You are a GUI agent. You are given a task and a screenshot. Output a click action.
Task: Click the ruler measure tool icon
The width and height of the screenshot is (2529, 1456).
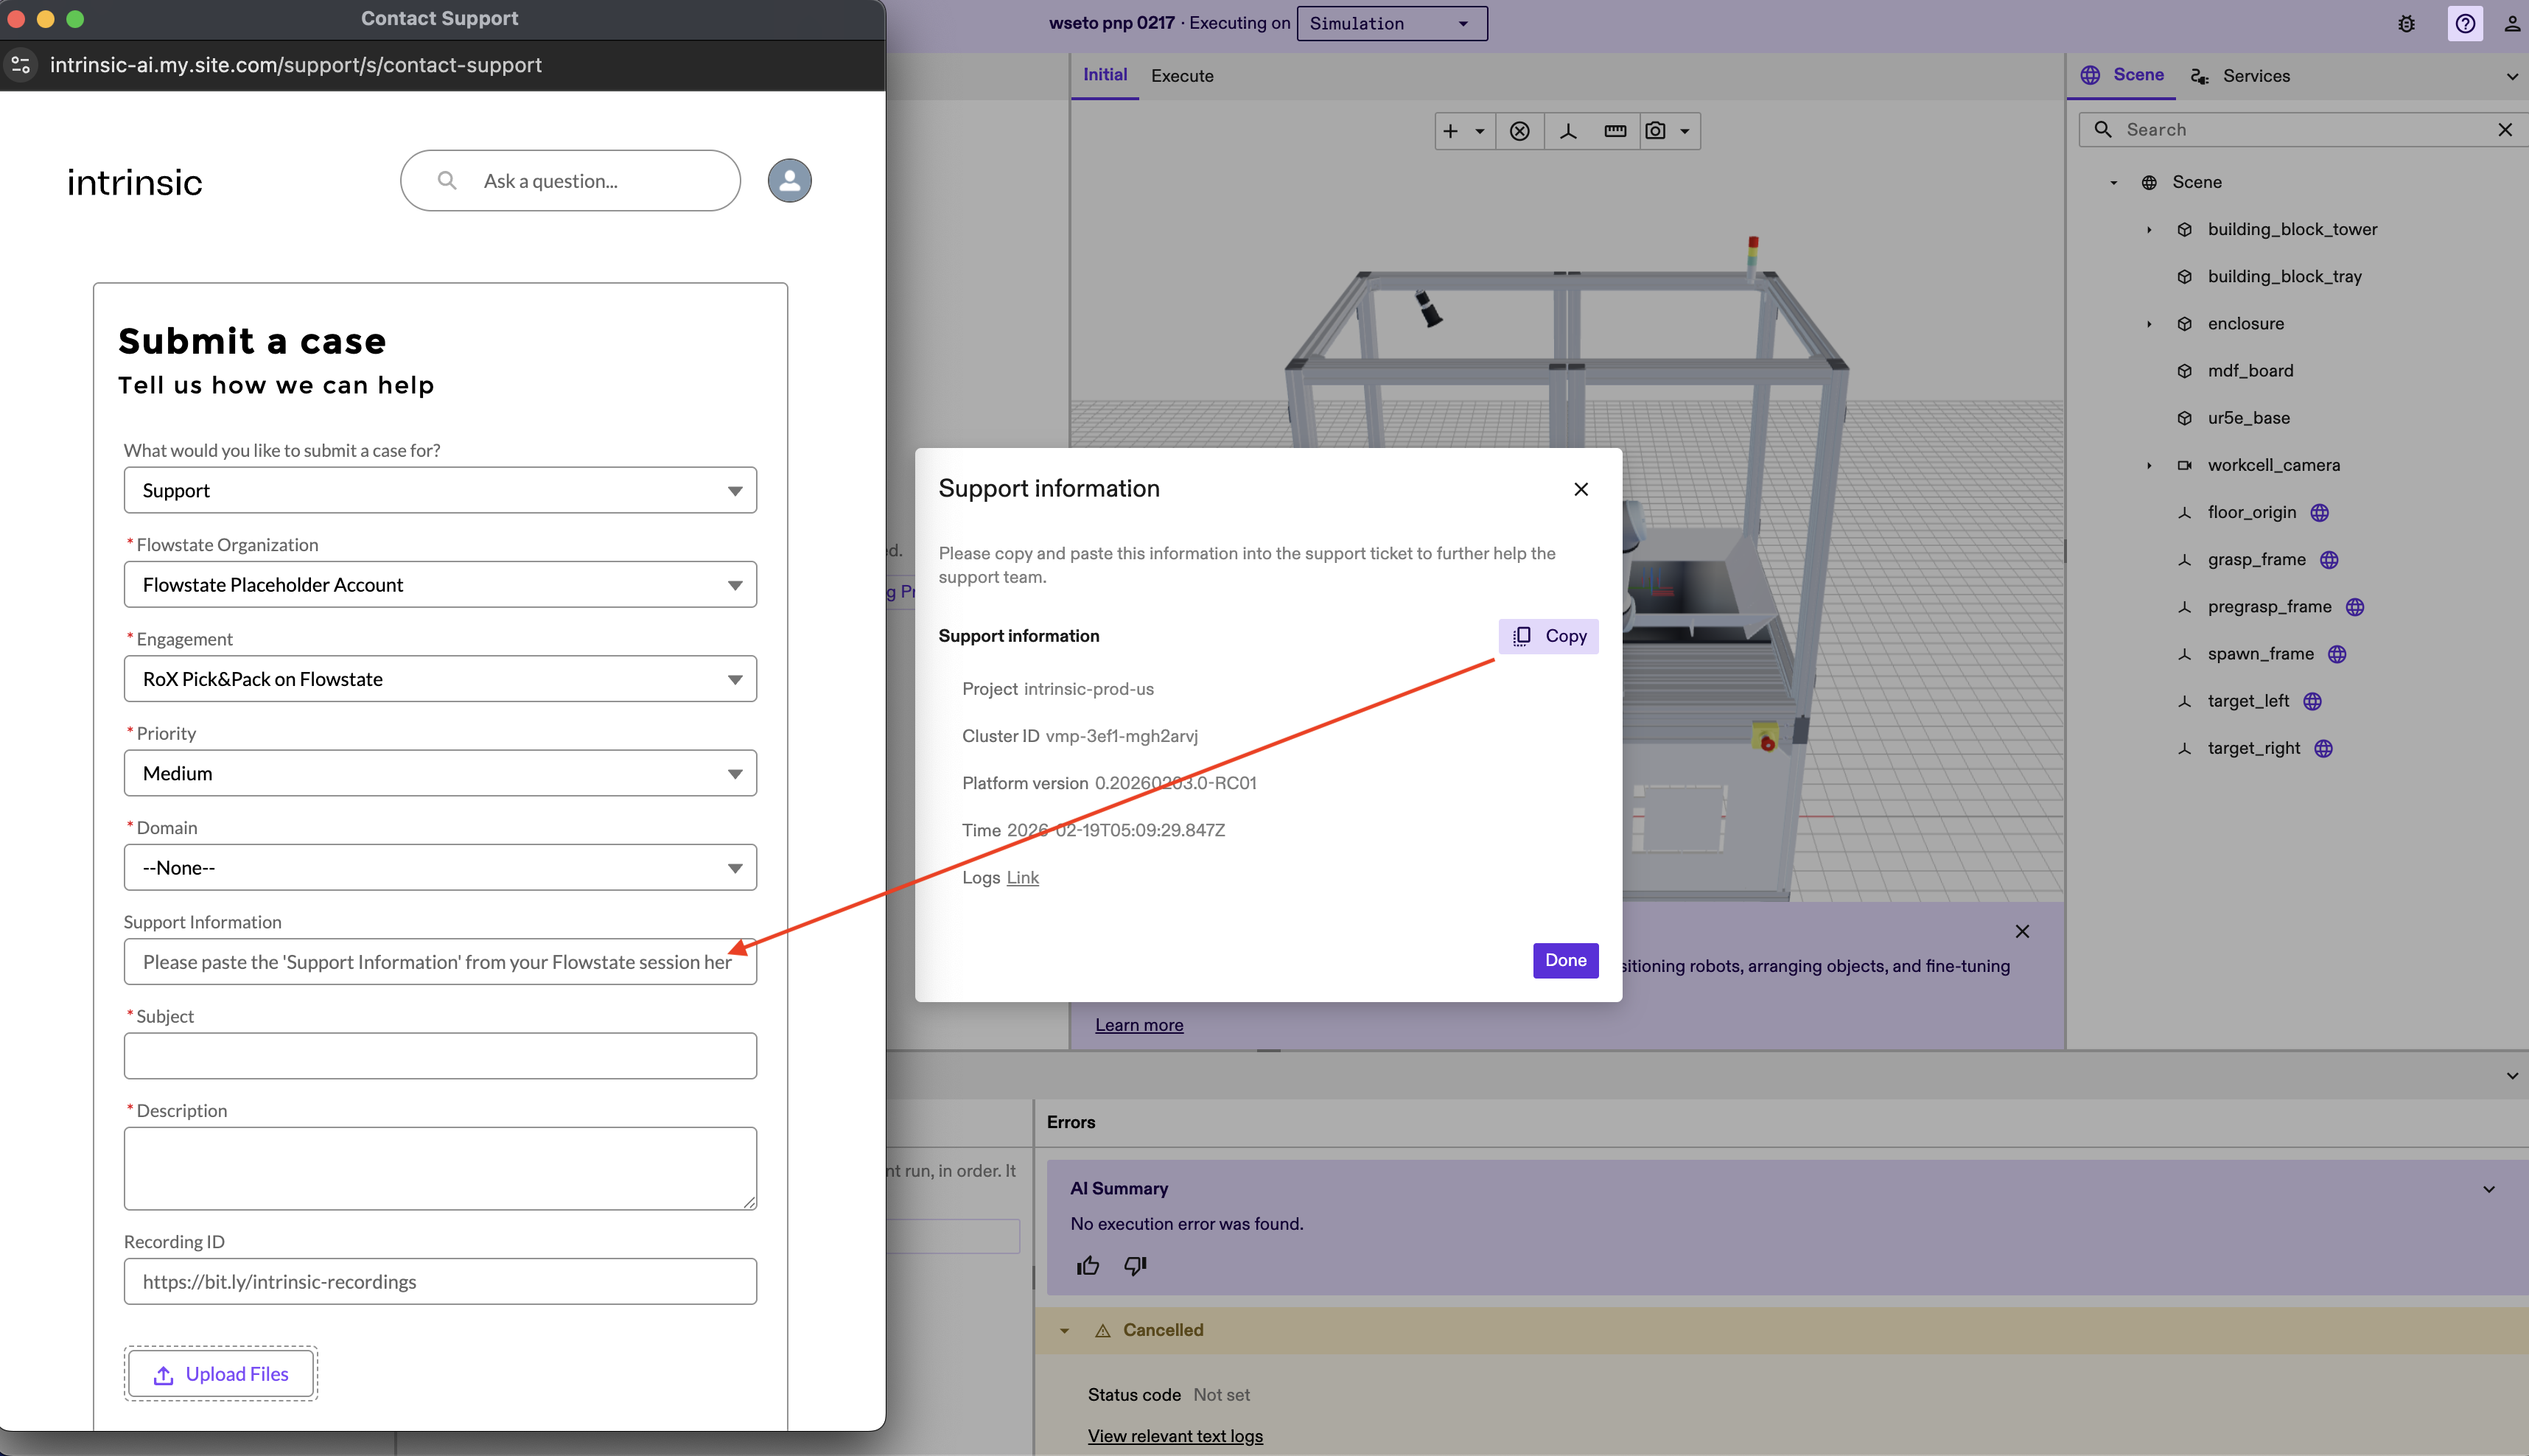coord(1615,131)
